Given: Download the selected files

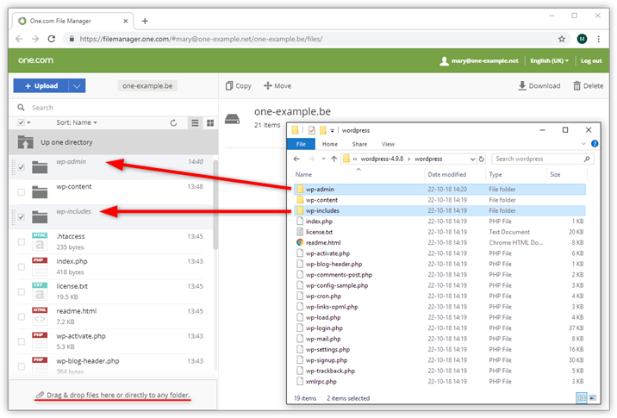Looking at the screenshot, I should point(539,86).
